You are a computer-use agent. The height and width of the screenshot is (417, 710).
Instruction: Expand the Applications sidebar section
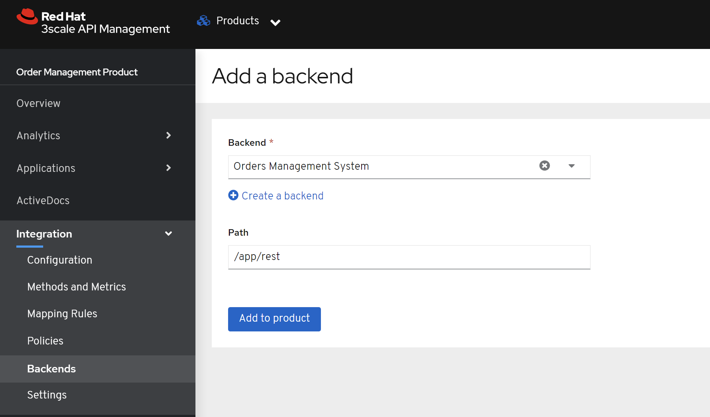(168, 168)
